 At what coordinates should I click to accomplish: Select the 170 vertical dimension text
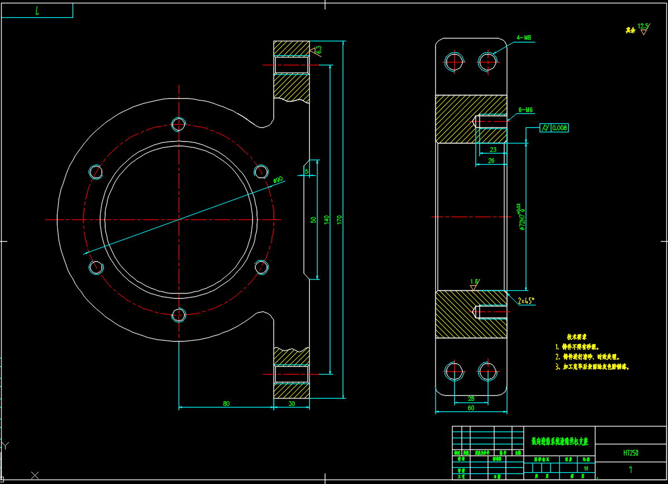339,219
